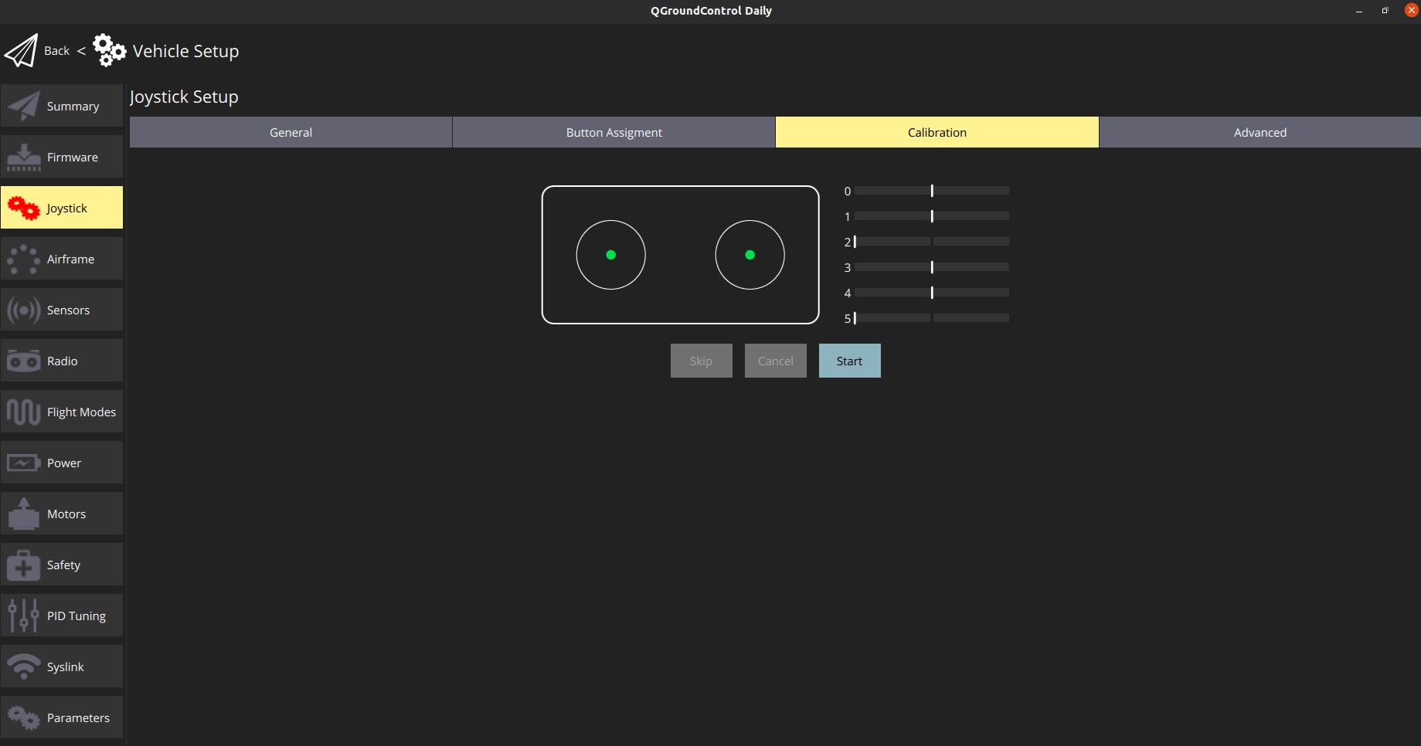Click the Vehicle Setup gears icon
The width and height of the screenshot is (1421, 746).
pyautogui.click(x=108, y=49)
